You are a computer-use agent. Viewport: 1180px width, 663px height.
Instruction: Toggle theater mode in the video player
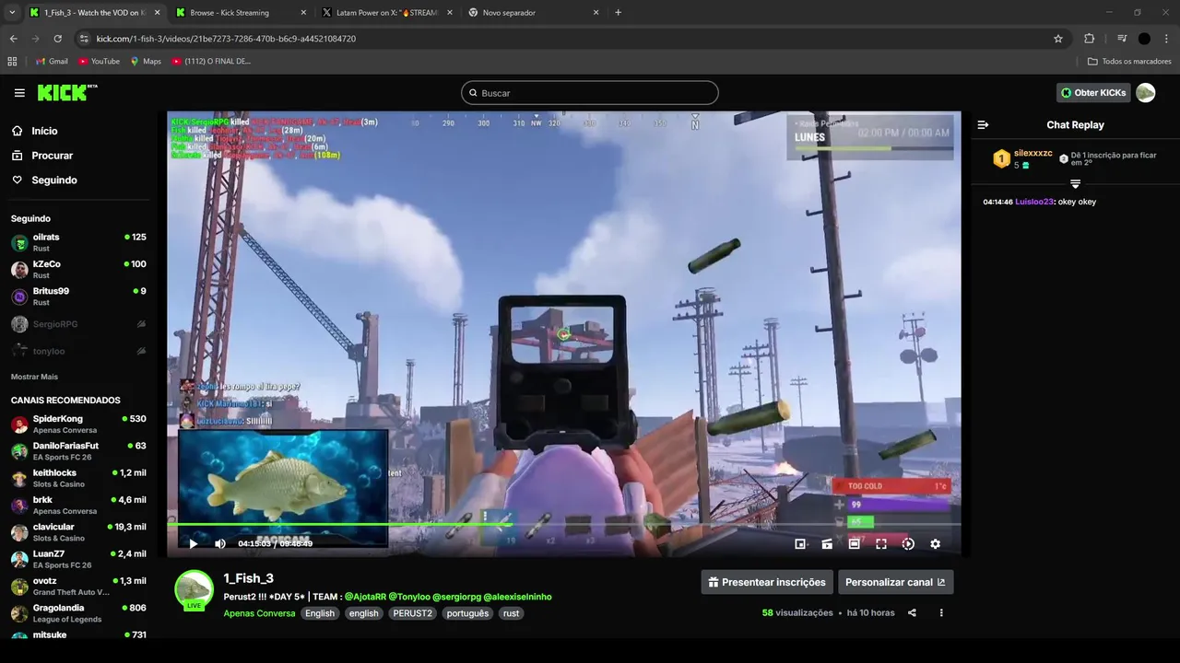pyautogui.click(x=855, y=544)
